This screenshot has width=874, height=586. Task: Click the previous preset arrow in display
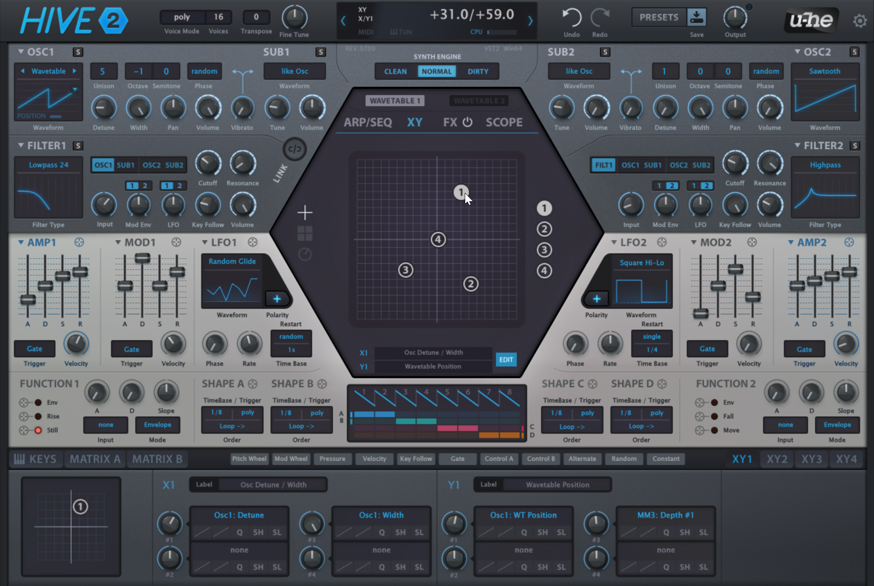click(343, 20)
